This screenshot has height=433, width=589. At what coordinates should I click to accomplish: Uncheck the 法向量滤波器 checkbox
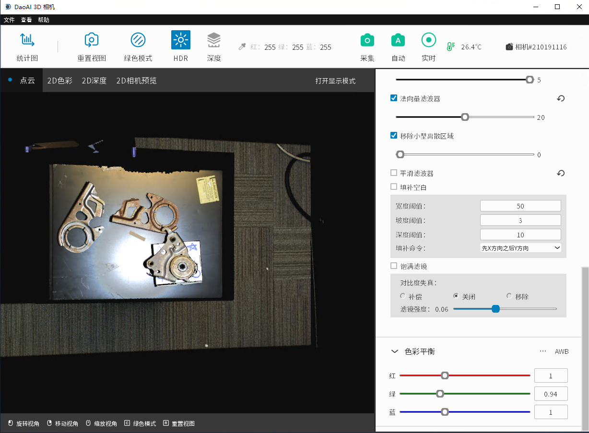[394, 98]
